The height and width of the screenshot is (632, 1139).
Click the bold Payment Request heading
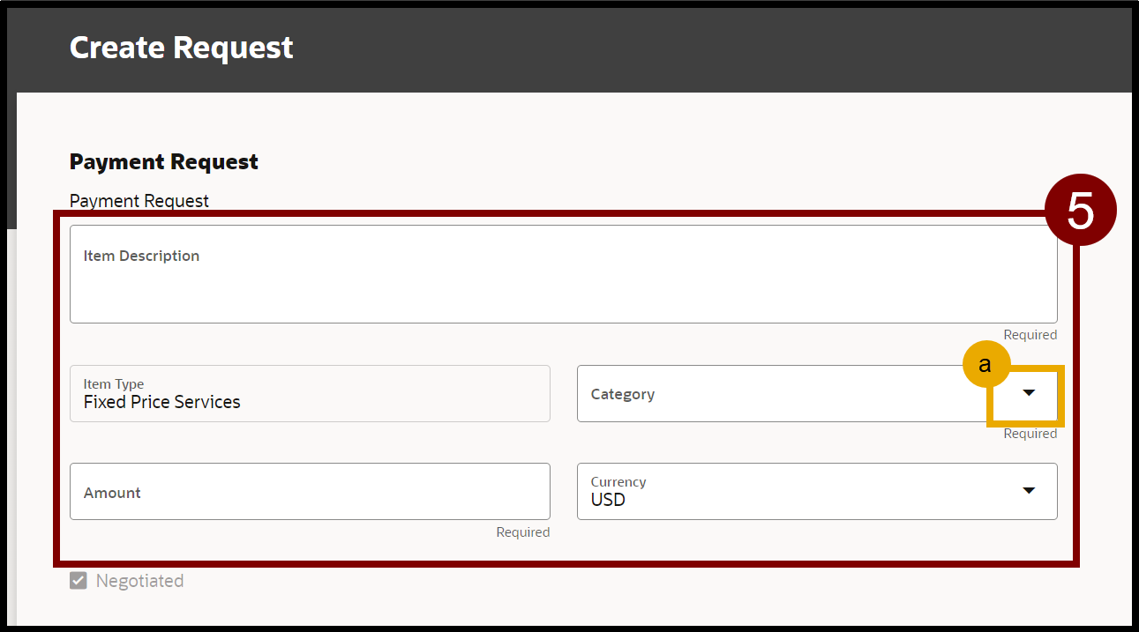pyautogui.click(x=164, y=162)
